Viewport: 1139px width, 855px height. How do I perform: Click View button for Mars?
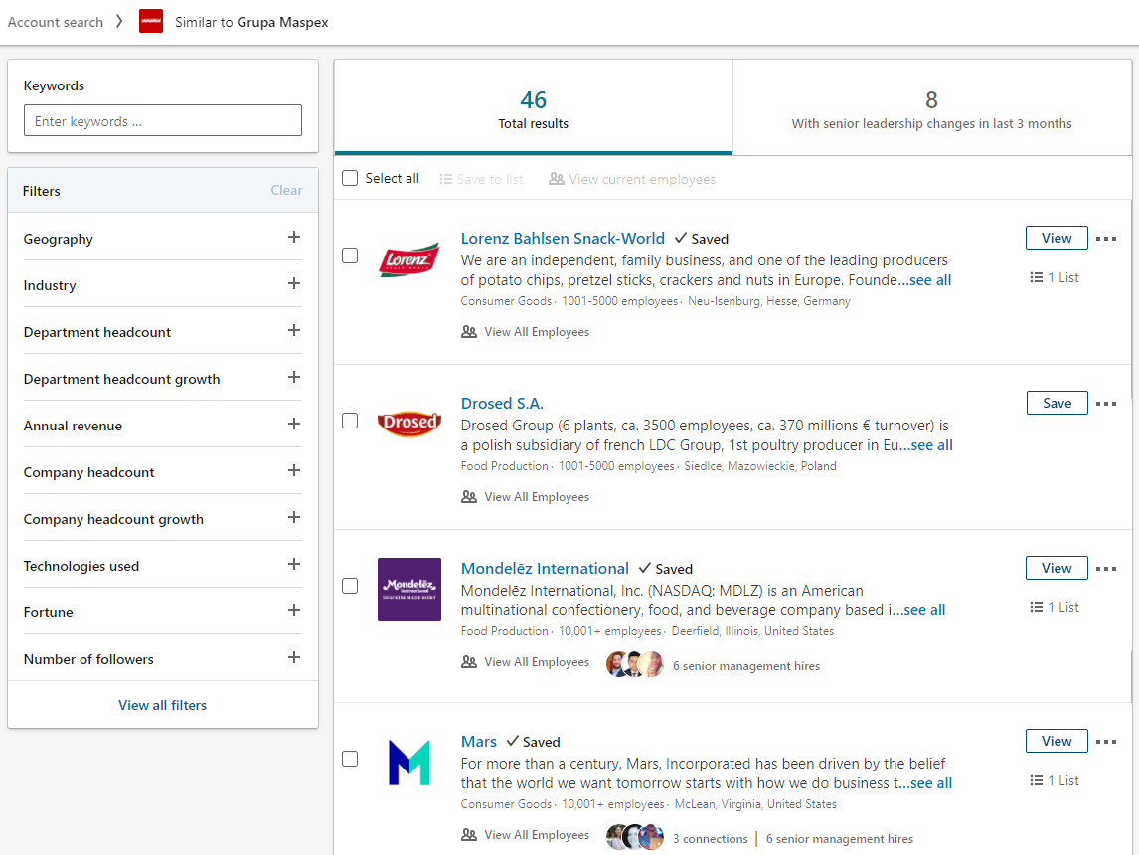point(1057,741)
